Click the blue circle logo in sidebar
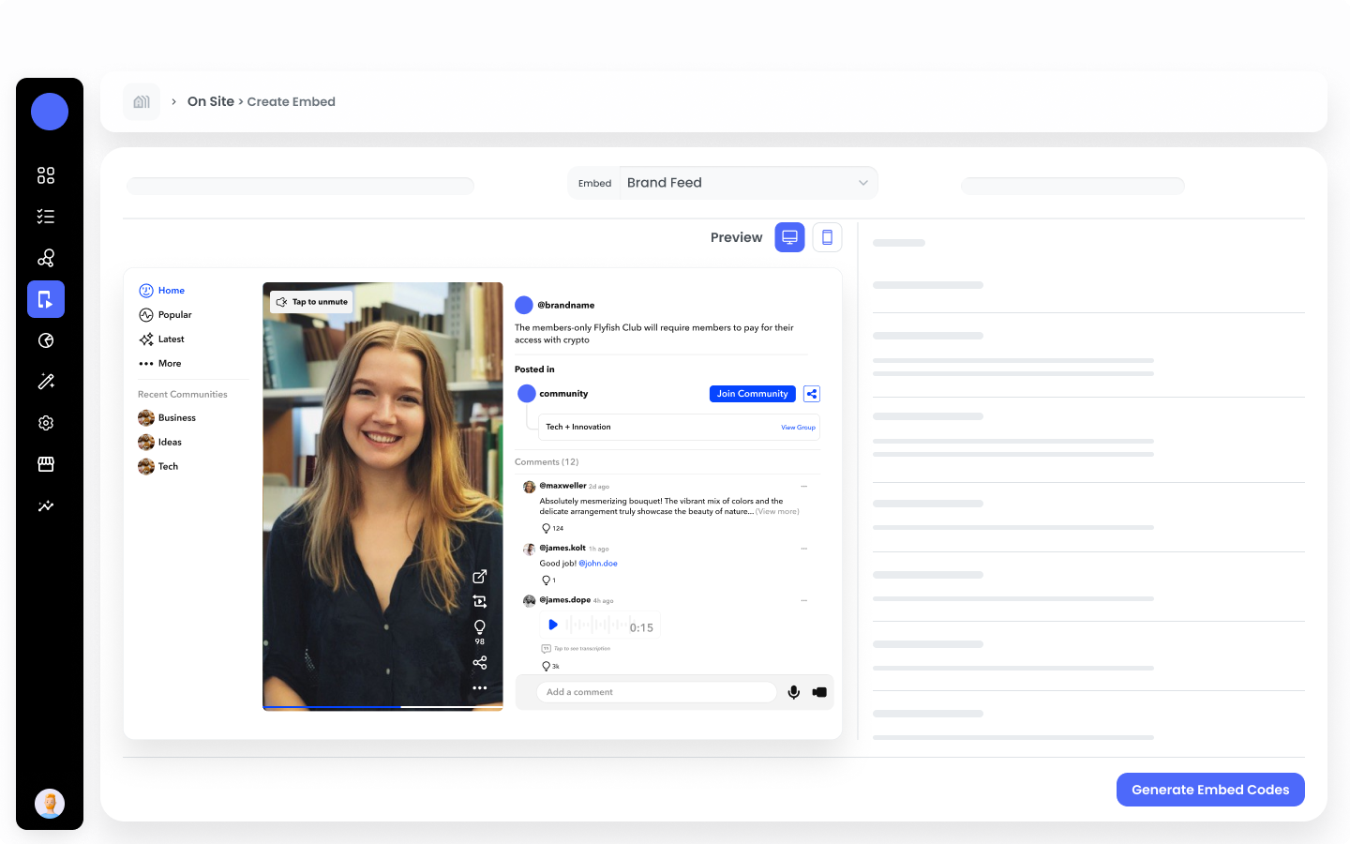The image size is (1350, 844). point(50,112)
